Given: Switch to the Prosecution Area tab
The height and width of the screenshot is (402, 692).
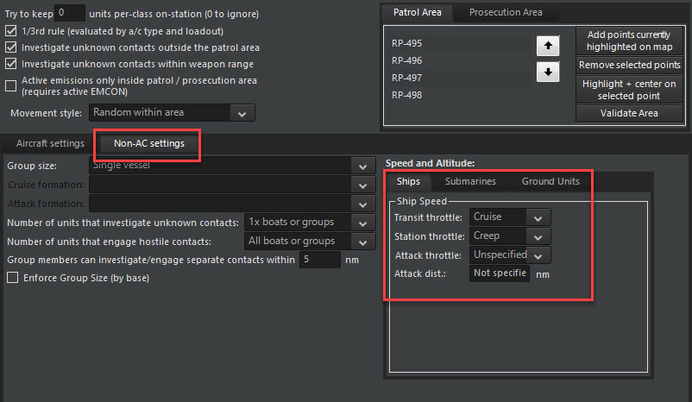Looking at the screenshot, I should pos(506,13).
